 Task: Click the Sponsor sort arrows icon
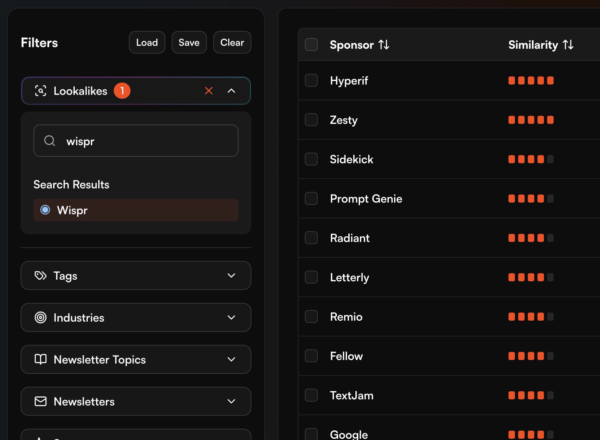[384, 45]
